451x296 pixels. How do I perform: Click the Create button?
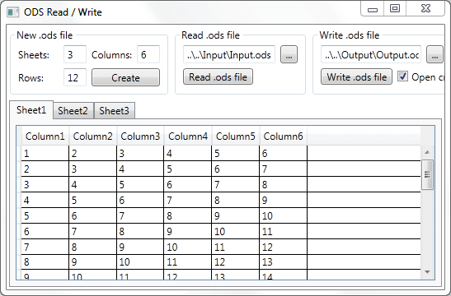click(x=125, y=77)
